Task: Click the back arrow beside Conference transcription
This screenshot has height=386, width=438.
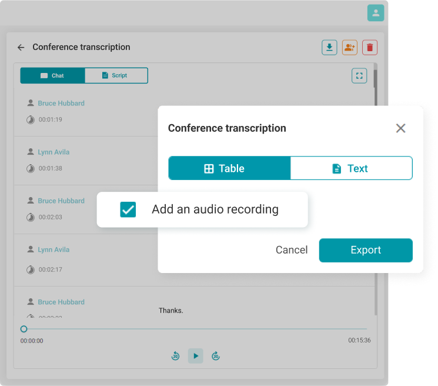Action: 21,48
